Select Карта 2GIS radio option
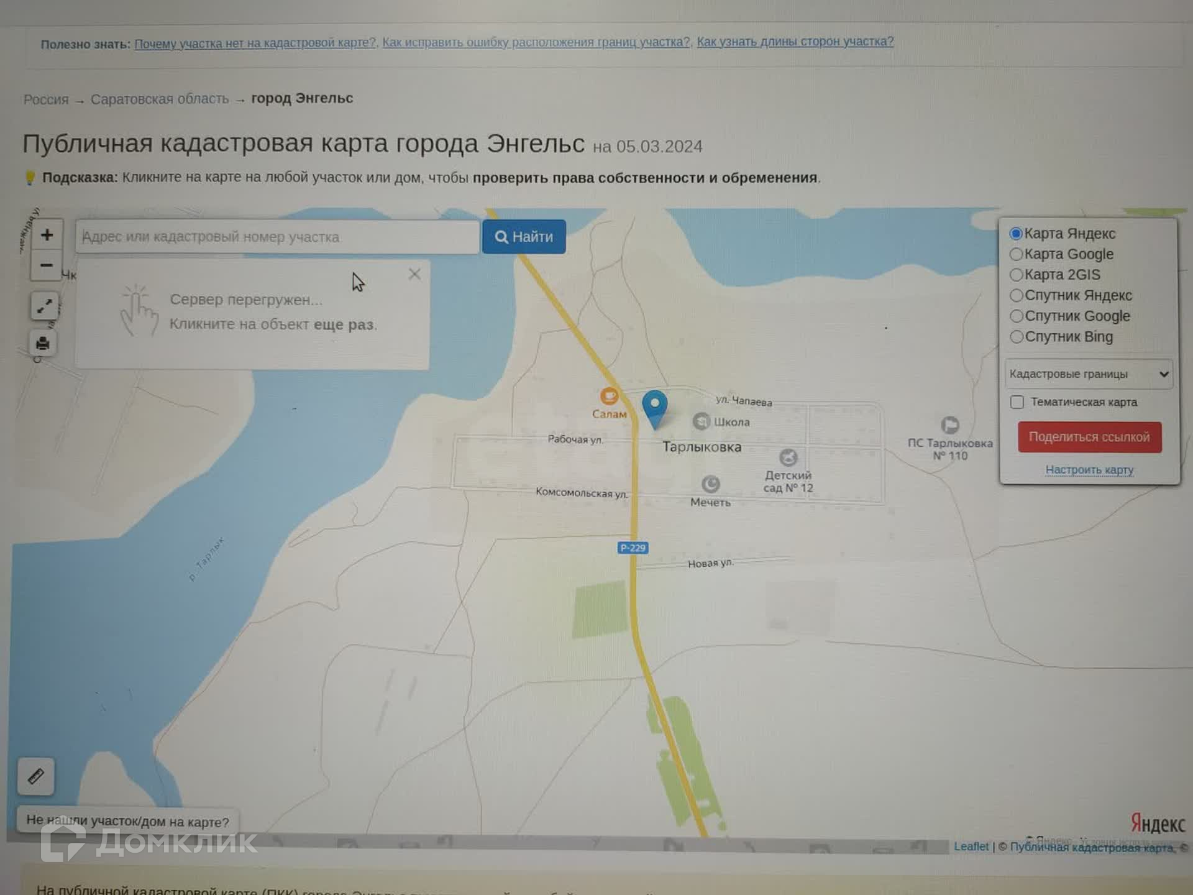1193x895 pixels. (1017, 275)
